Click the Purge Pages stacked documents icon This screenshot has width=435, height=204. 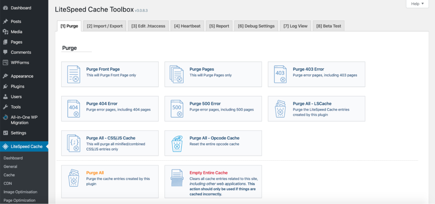point(177,74)
